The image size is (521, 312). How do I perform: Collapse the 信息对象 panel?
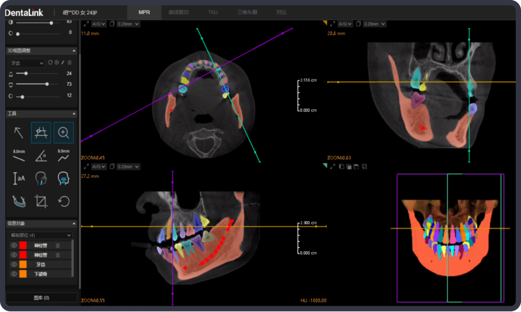pyautogui.click(x=74, y=224)
